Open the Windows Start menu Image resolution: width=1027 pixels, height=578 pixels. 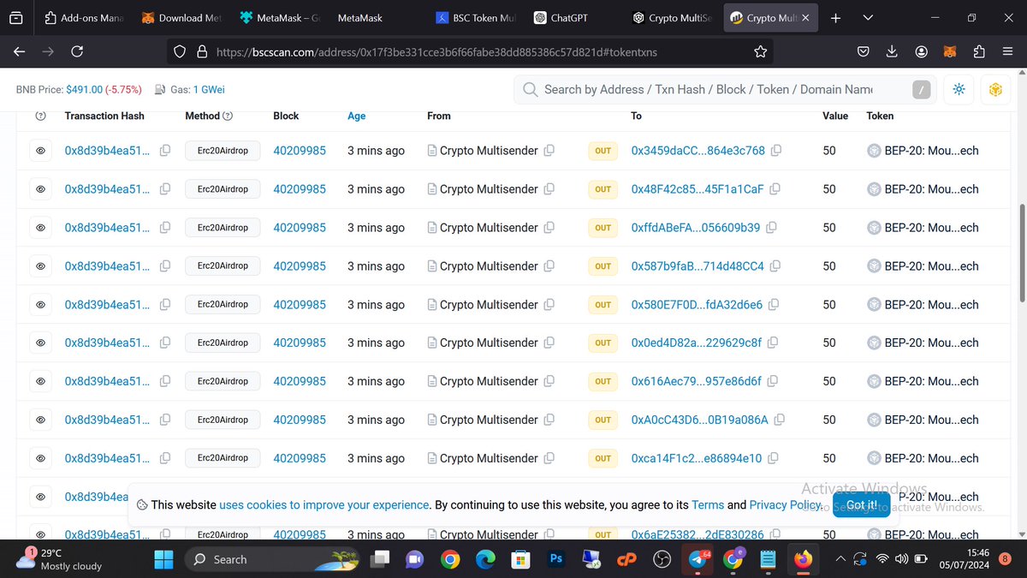click(x=163, y=559)
